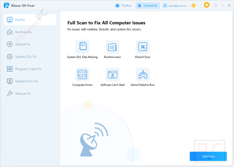Minimize the Bitwar window

[223, 6]
